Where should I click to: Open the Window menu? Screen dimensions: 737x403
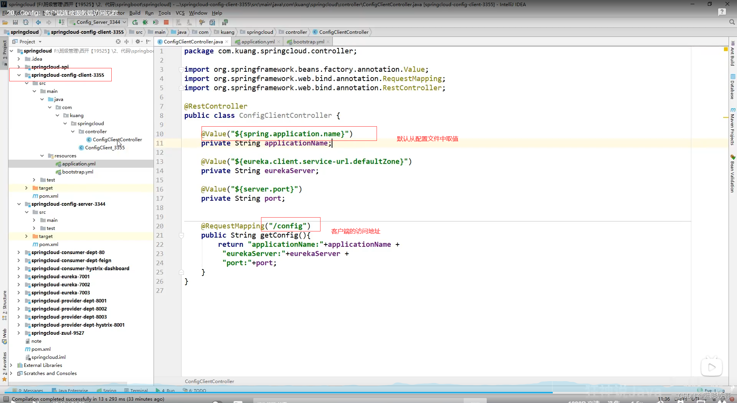(x=198, y=13)
